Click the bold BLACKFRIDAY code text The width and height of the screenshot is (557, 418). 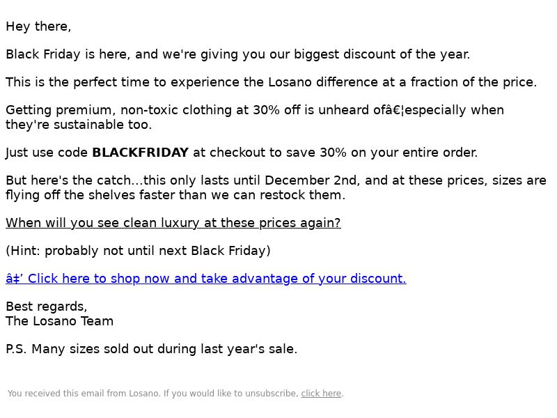[141, 153]
